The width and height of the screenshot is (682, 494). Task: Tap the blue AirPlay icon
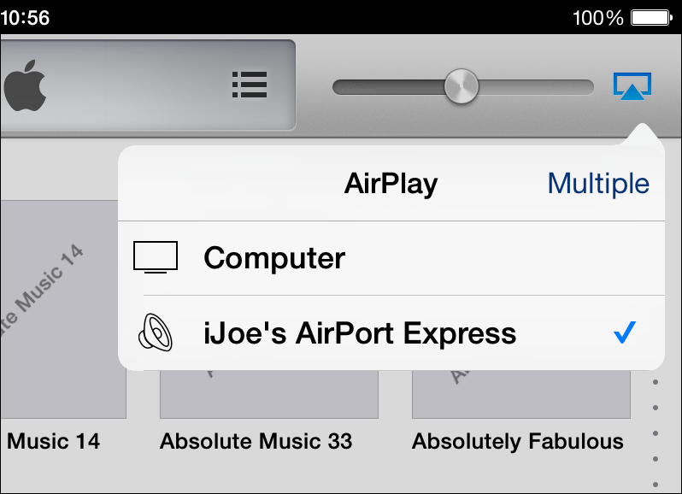point(632,86)
